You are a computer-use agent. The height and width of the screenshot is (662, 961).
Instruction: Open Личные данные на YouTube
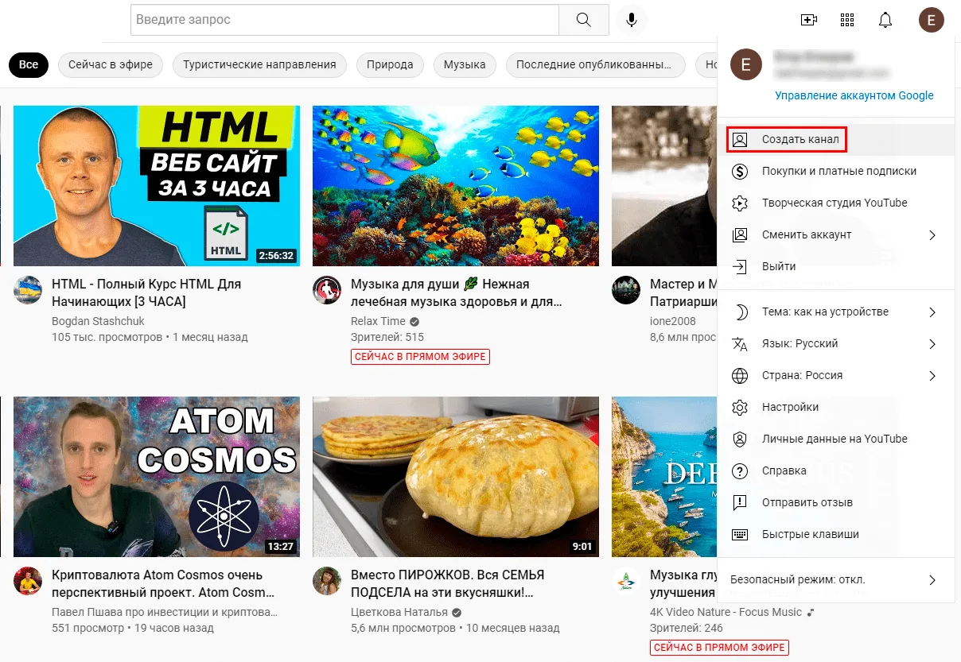point(835,439)
